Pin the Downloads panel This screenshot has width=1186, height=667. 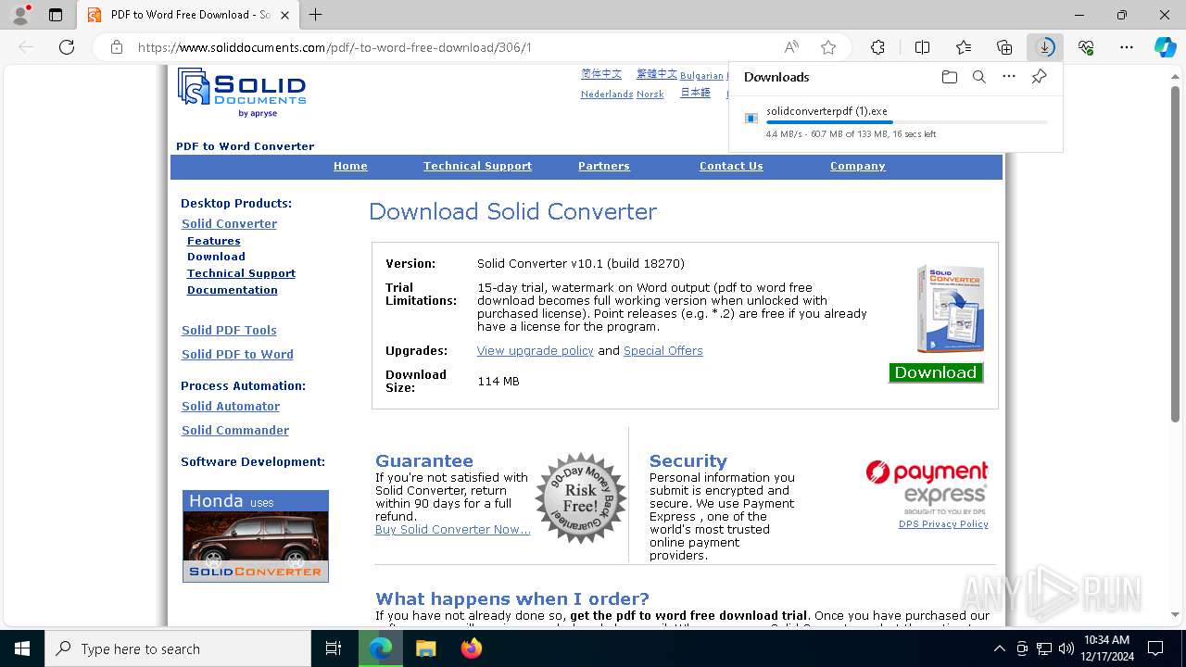point(1039,77)
